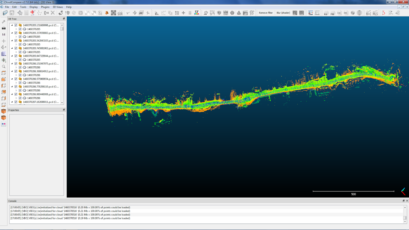Click the N+C normals plugin icon
Screen dimensions: 409x230
click(368, 13)
